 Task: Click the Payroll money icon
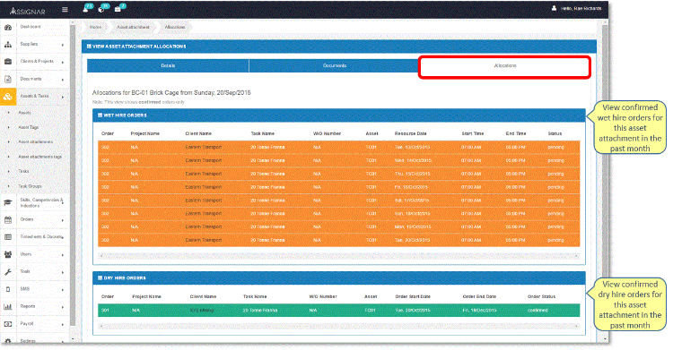8,324
